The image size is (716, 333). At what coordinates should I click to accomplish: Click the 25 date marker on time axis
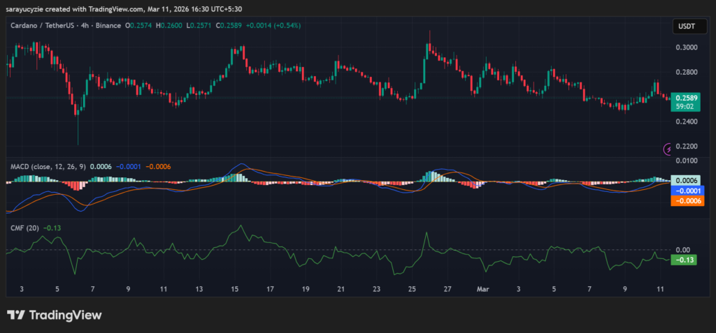tap(412, 288)
